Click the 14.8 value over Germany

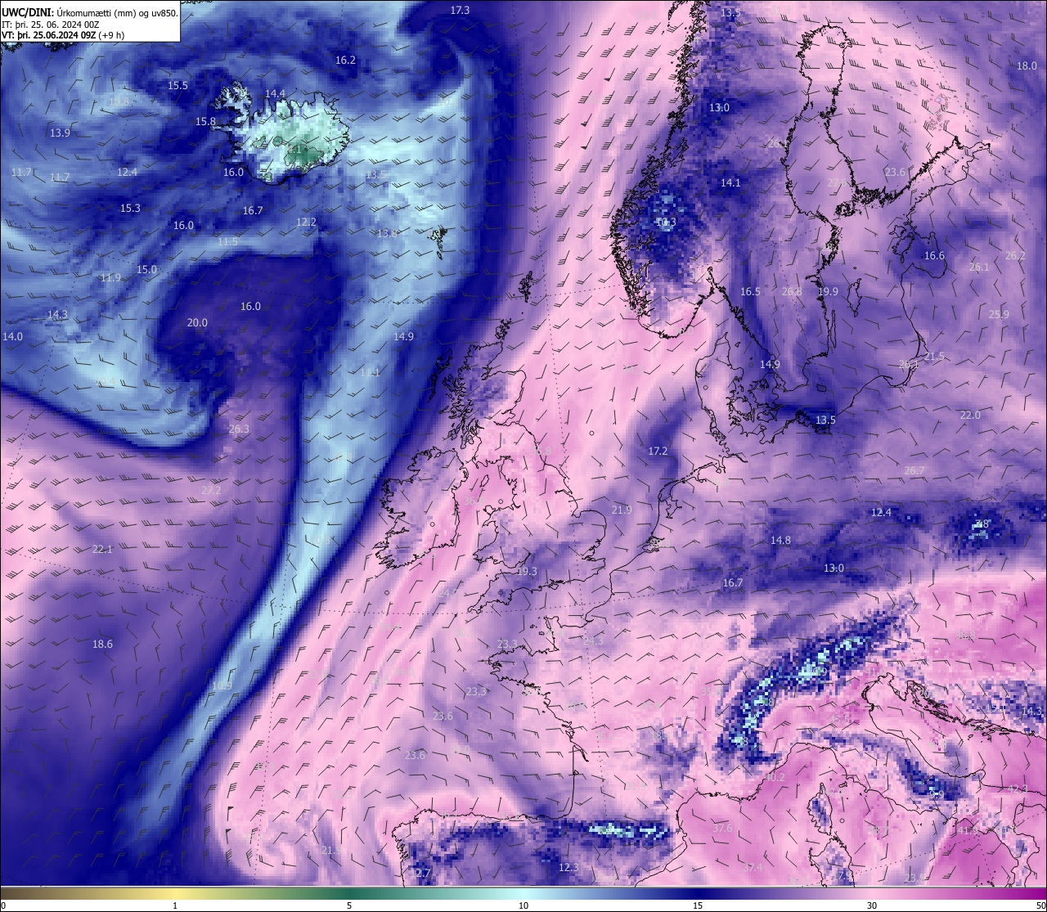pyautogui.click(x=780, y=540)
